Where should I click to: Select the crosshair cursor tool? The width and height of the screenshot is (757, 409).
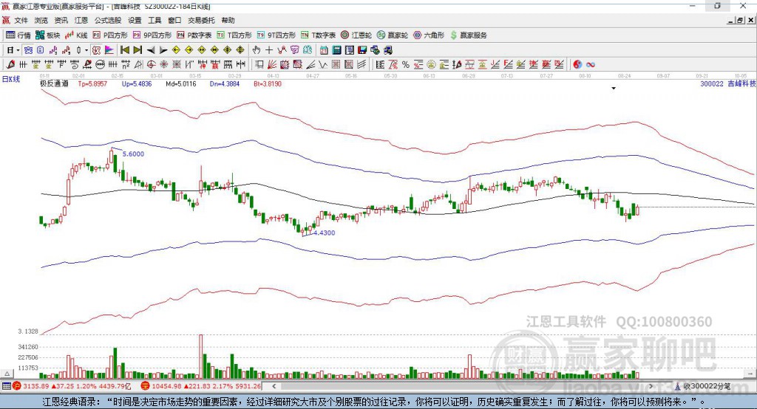point(269,50)
